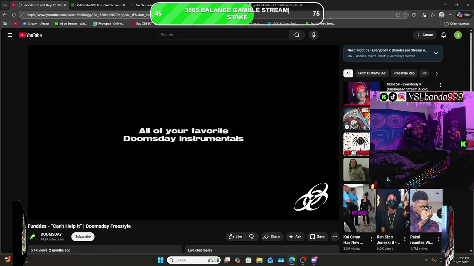Add this page to favorites star
The height and width of the screenshot is (266, 474).
coord(405,15)
